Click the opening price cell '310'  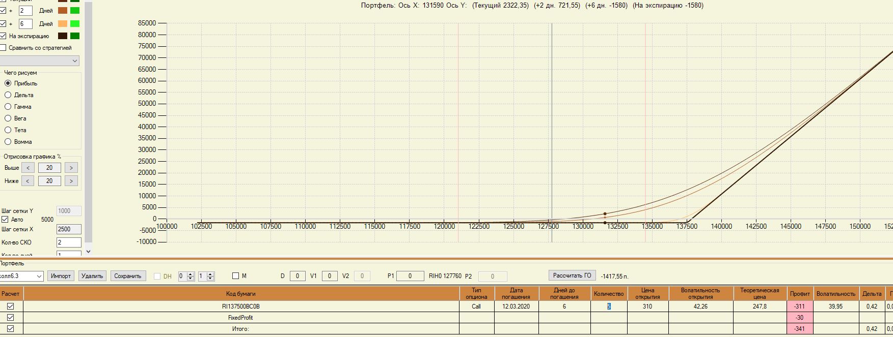[x=647, y=307]
